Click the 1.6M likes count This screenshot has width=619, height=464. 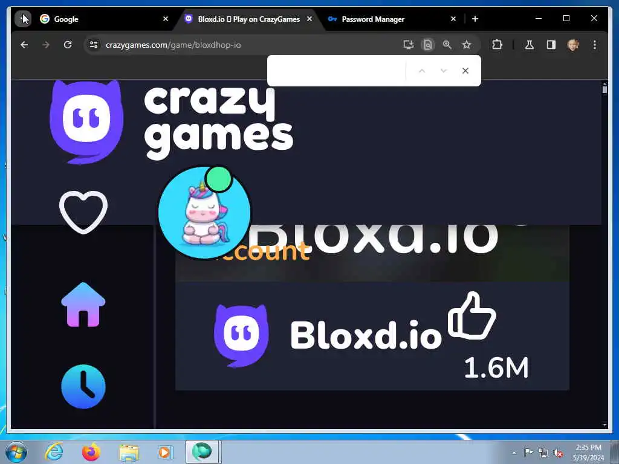pyautogui.click(x=496, y=368)
